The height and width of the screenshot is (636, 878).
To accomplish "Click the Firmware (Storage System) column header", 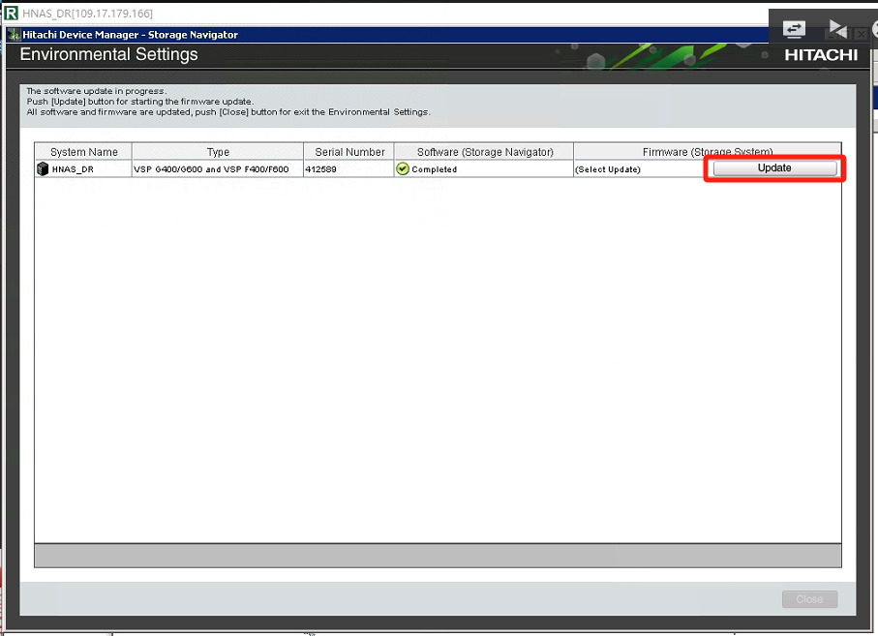I will tap(708, 152).
